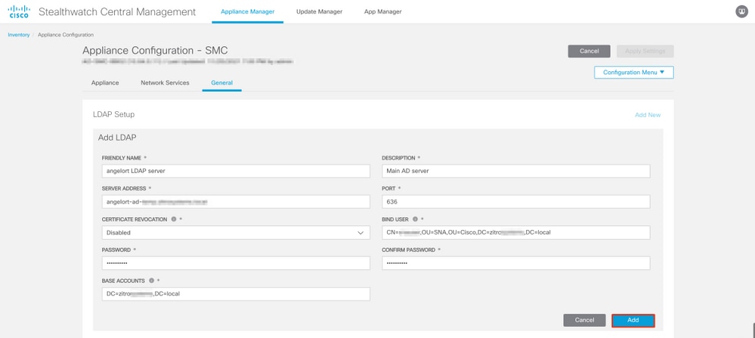Focus the Port field
The width and height of the screenshot is (755, 338).
pos(516,202)
